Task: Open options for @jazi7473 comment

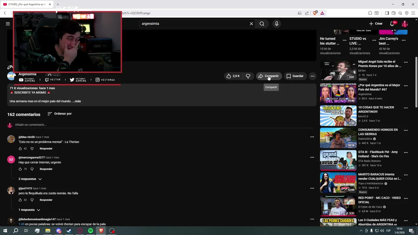Action: coord(312,188)
